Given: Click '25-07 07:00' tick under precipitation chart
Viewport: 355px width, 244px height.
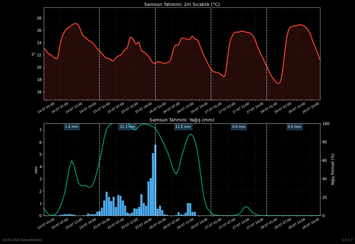Looking at the screenshot, I should pyautogui.click(x=115, y=224).
